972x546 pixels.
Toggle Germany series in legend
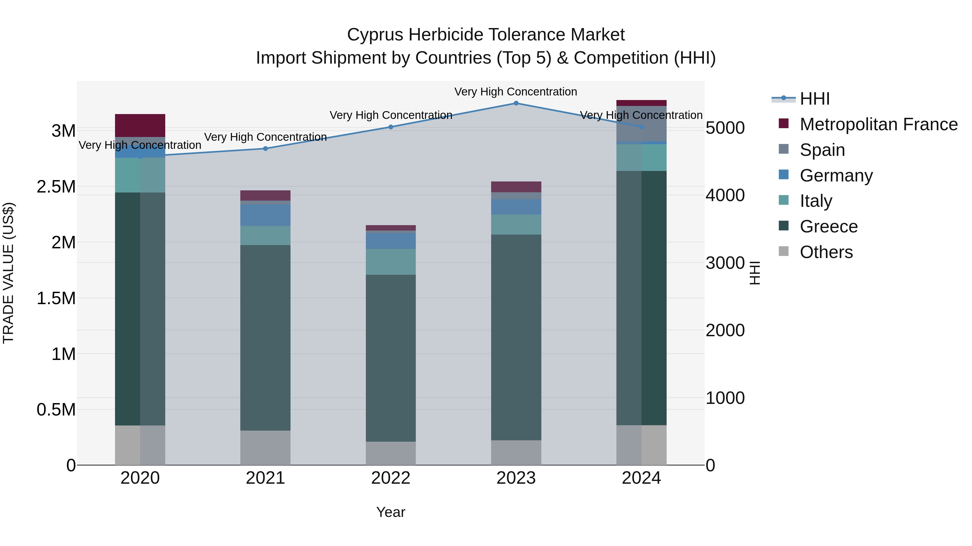(826, 176)
